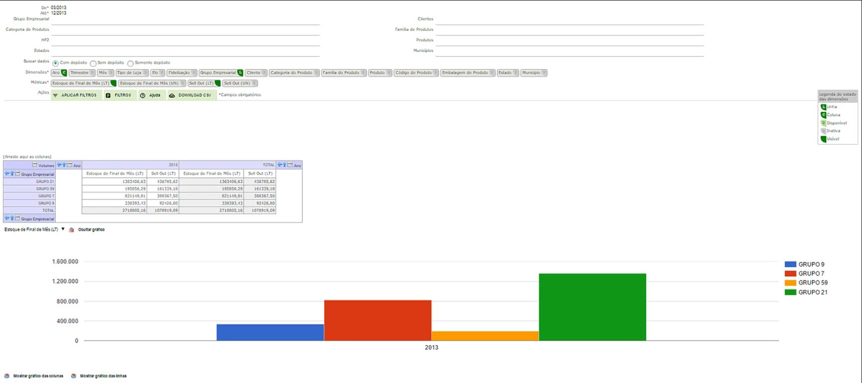The height and width of the screenshot is (383, 862).
Task: Select the Sem depósito radio option
Action: [x=93, y=63]
